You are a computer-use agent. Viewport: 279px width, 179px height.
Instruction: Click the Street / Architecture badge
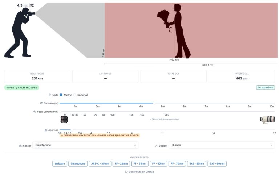tap(21, 87)
